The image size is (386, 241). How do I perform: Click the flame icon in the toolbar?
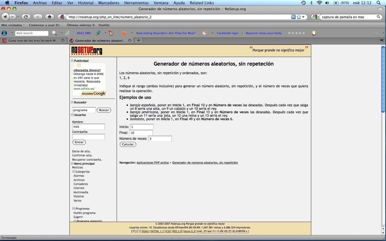click(x=124, y=33)
